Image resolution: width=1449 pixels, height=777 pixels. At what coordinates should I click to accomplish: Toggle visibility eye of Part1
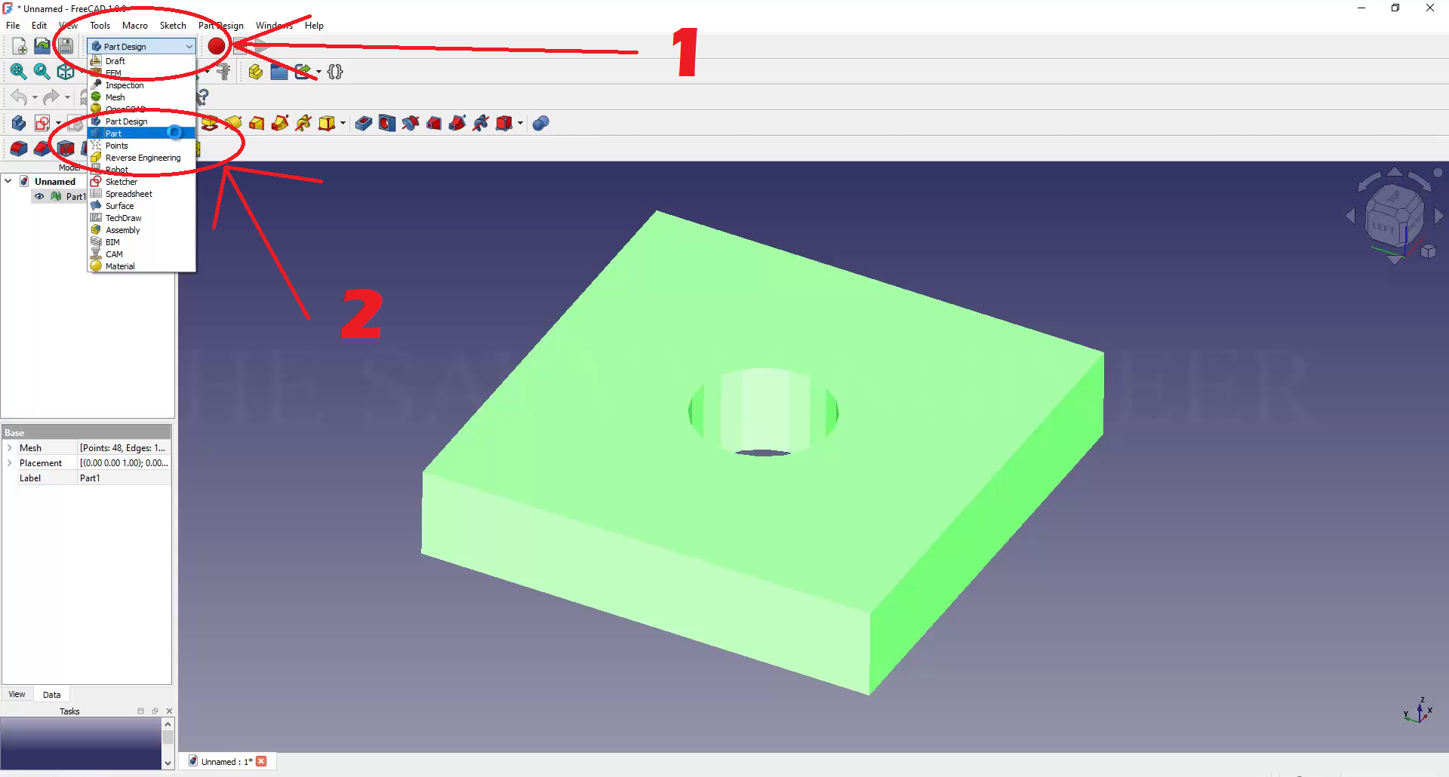pos(39,196)
